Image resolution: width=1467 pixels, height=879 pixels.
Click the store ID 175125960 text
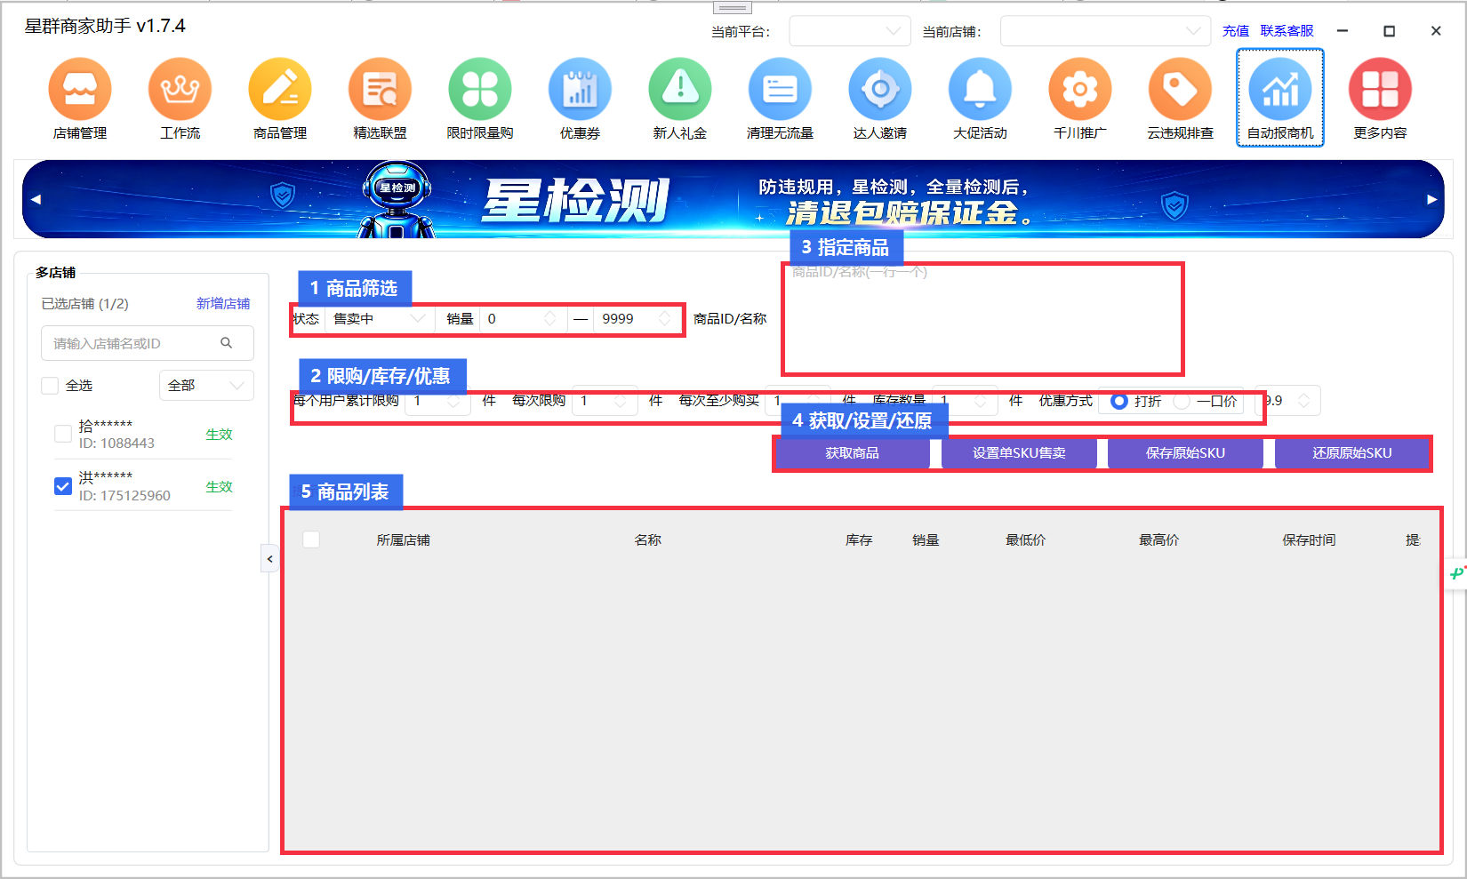point(124,496)
